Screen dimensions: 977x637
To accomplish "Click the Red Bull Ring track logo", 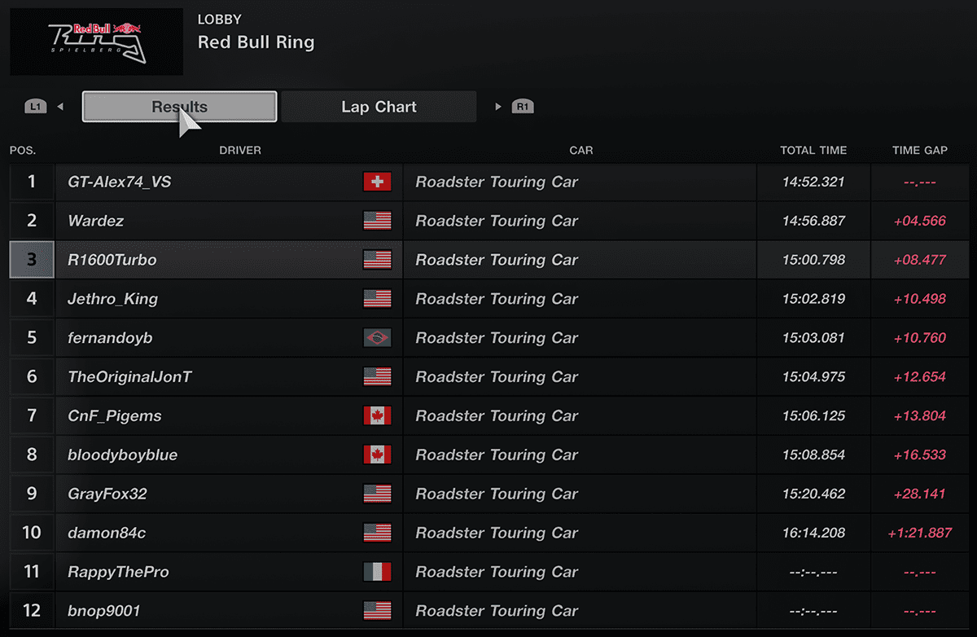I will [97, 42].
